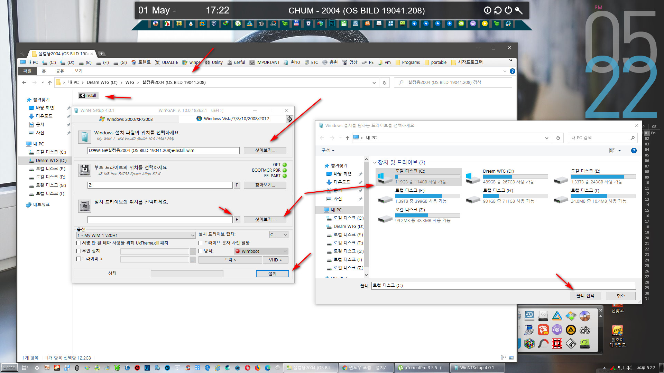This screenshot has width=664, height=373.
Task: Select Dream WTG (D:) drive tile
Action: [x=507, y=176]
